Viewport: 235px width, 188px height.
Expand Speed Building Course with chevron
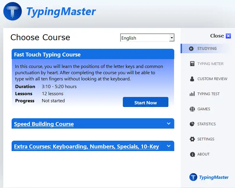coord(169,124)
